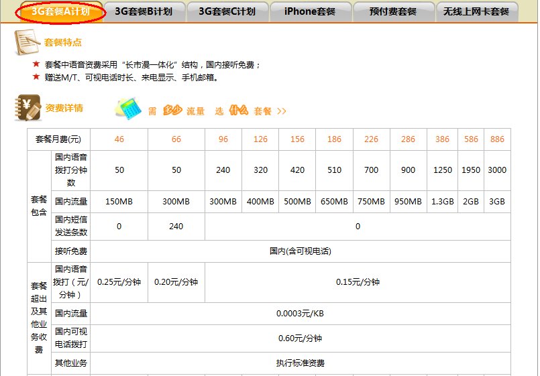Click the 700 voice minutes cell
Image resolution: width=540 pixels, height=376 pixels.
tap(371, 170)
